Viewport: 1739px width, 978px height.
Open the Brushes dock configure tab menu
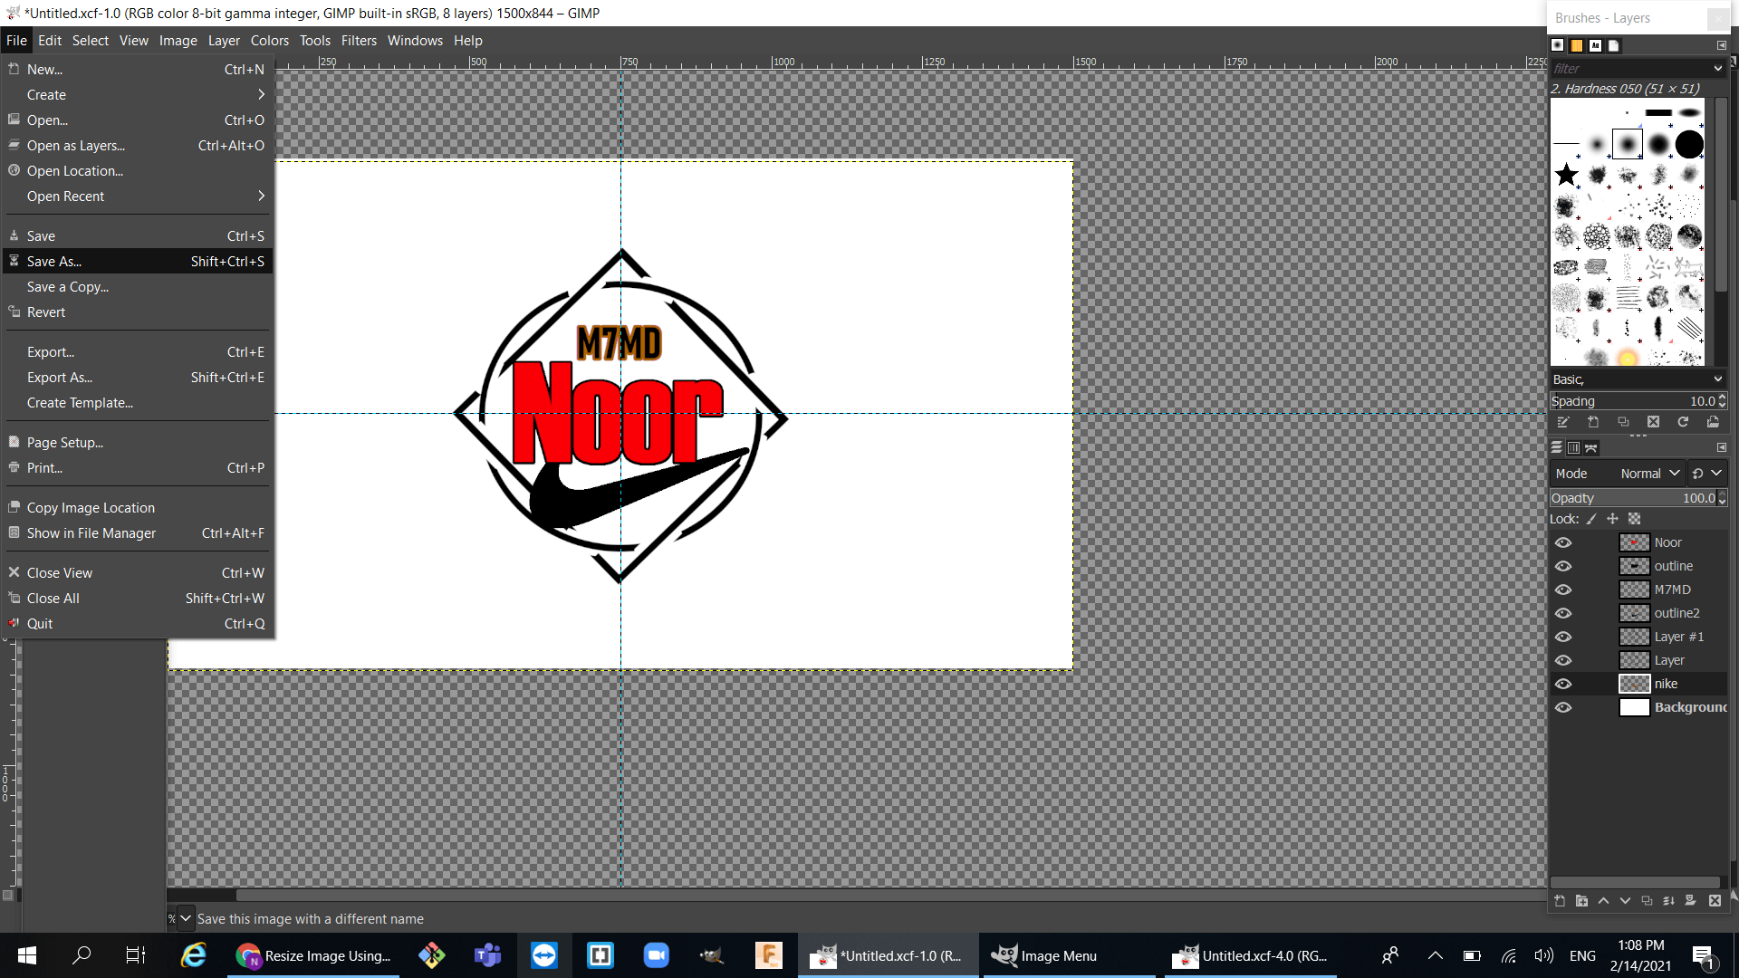tap(1722, 45)
